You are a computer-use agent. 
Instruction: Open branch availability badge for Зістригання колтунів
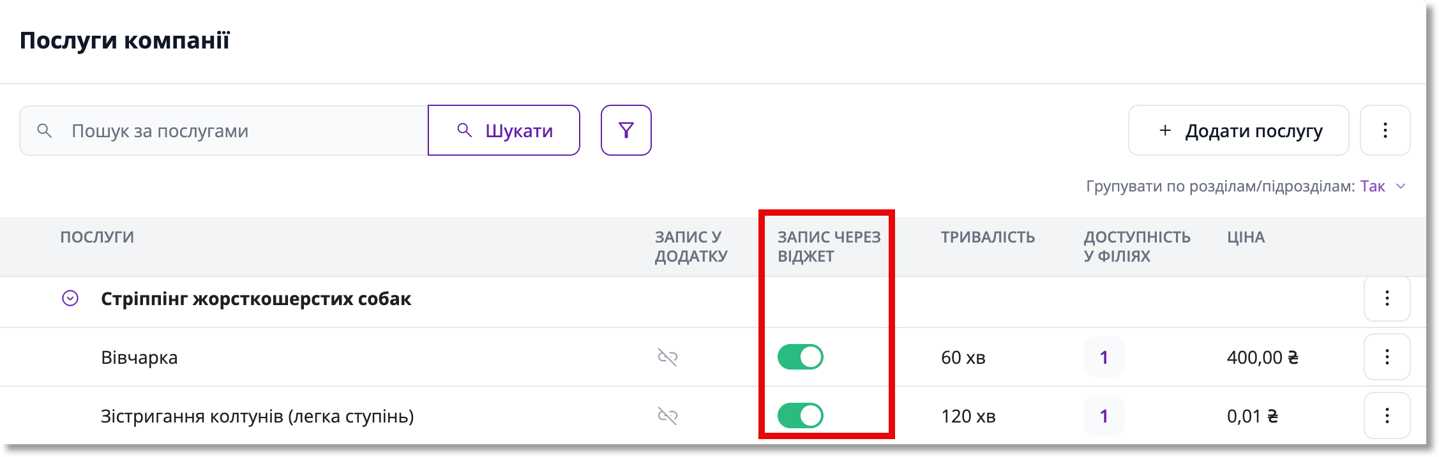pyautogui.click(x=1104, y=416)
